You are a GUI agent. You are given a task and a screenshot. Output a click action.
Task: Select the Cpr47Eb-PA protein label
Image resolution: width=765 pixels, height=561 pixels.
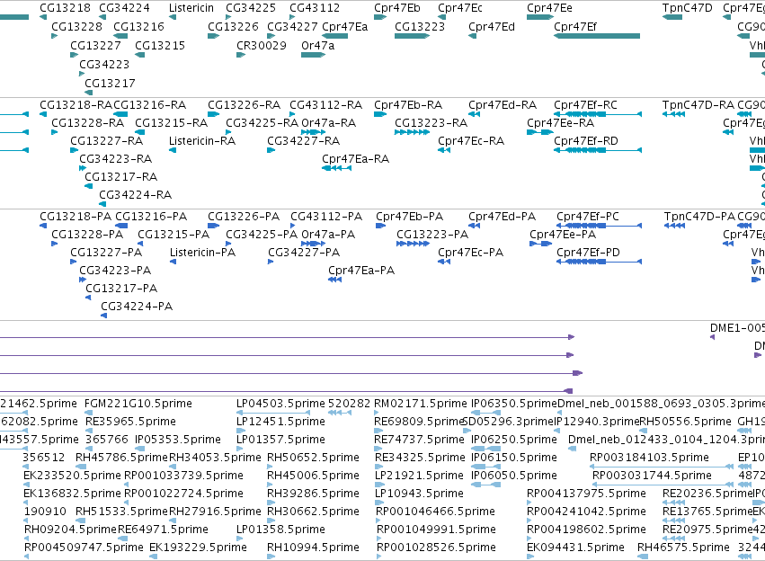(x=409, y=217)
